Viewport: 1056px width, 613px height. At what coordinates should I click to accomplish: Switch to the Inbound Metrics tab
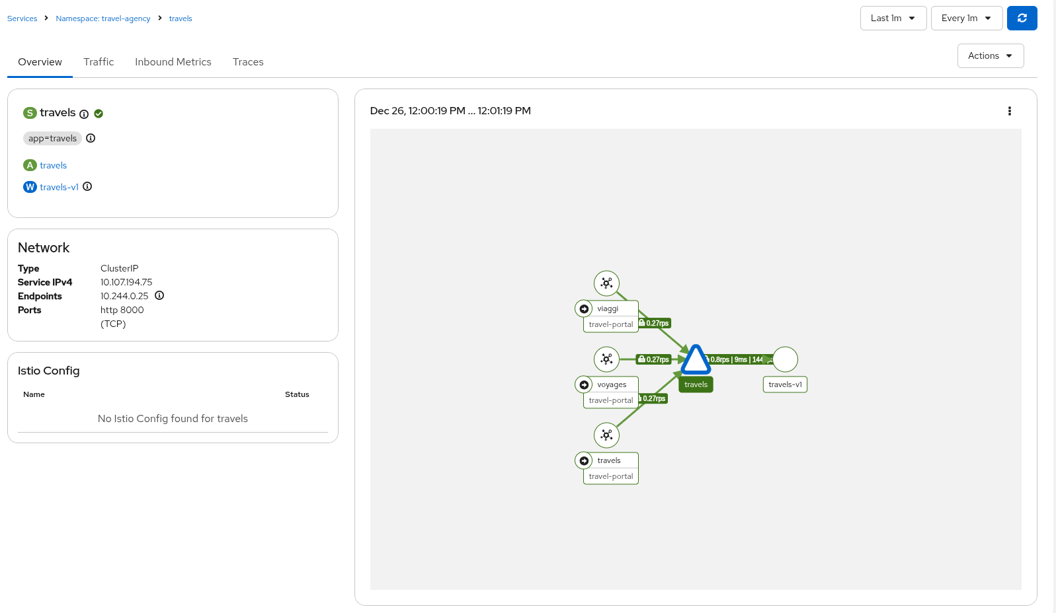(173, 62)
